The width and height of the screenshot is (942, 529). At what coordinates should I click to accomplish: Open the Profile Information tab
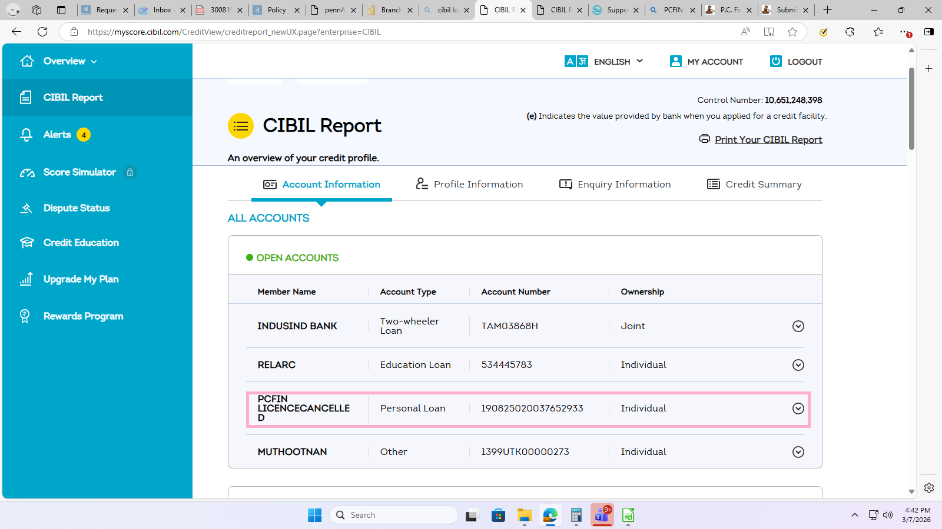point(469,185)
